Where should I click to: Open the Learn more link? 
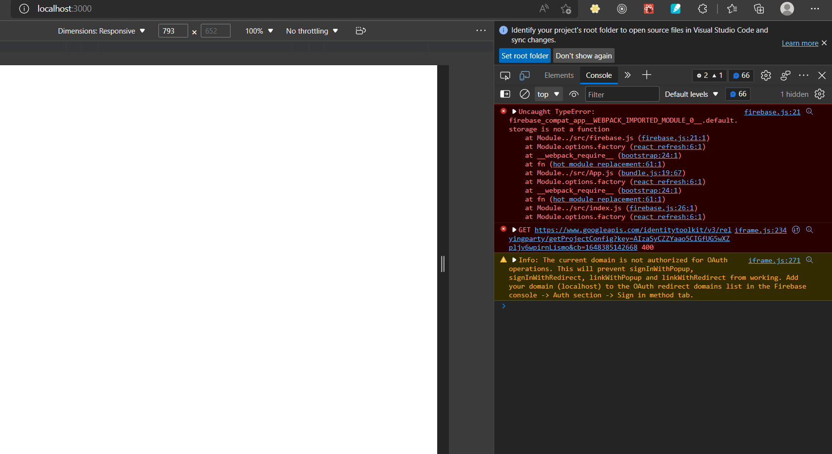pyautogui.click(x=800, y=43)
